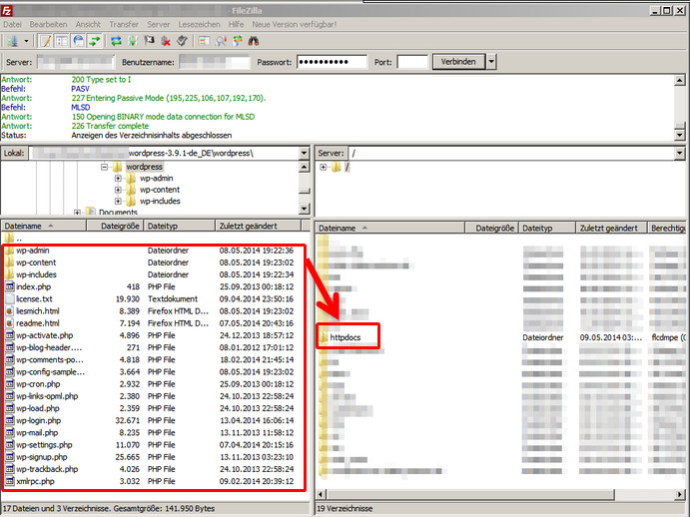Viewport: 690px width, 517px height.
Task: Select wp-settings.php file icon
Action: [9, 445]
